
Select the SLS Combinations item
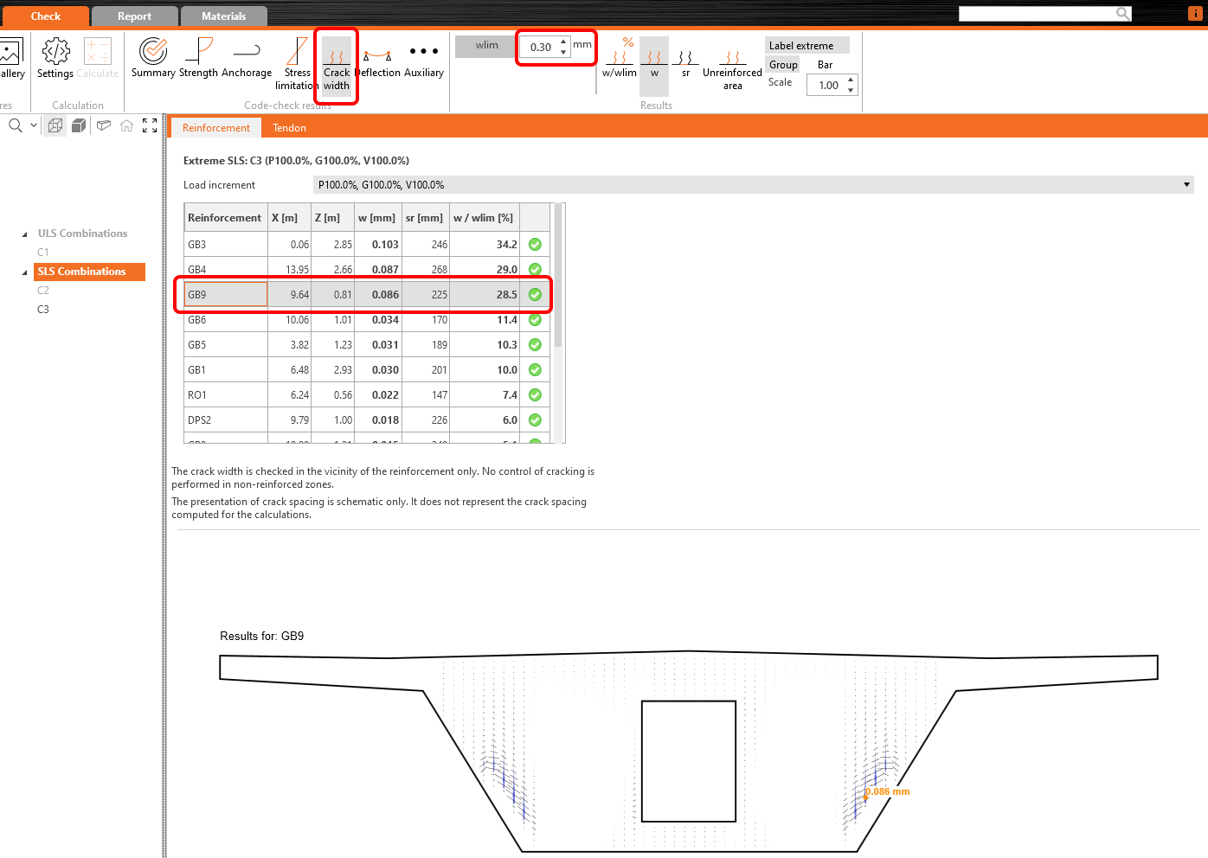(x=89, y=272)
